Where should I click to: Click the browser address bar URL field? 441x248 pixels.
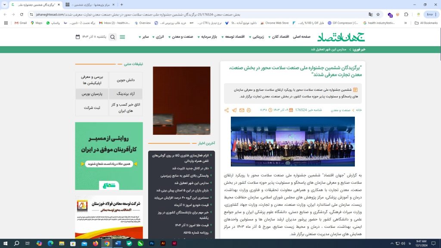[x=194, y=14]
